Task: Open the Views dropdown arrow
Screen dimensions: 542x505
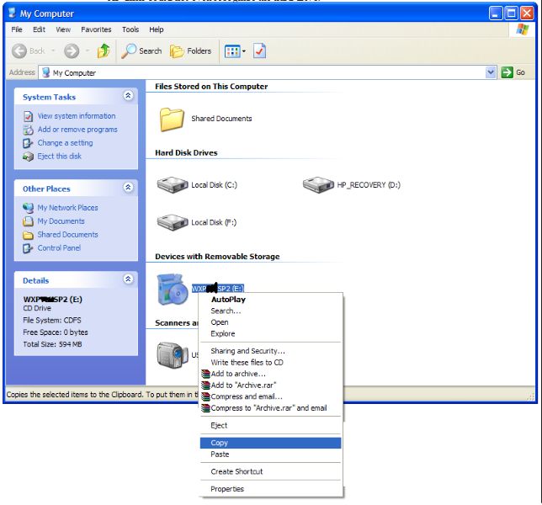Action: click(x=244, y=51)
